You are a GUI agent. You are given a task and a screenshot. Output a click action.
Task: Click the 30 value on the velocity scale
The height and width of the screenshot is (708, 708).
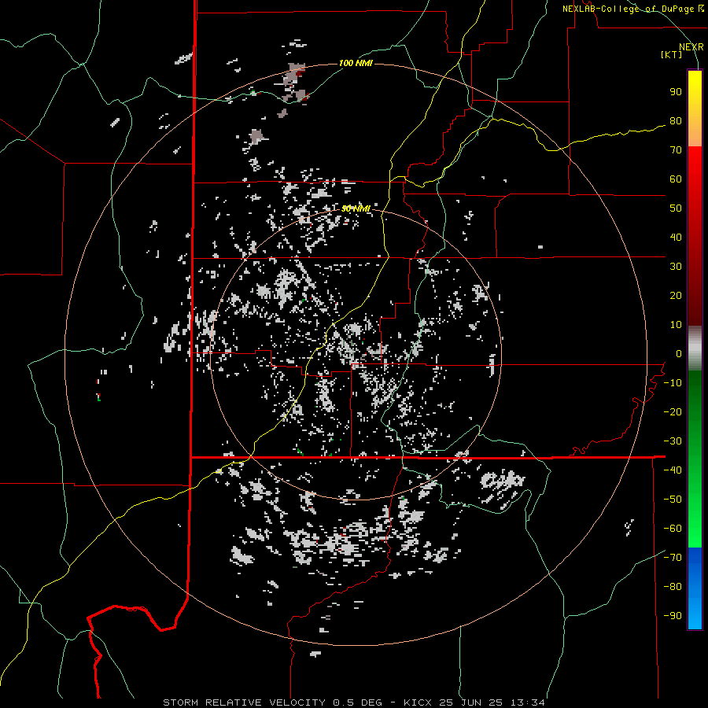[x=676, y=267]
